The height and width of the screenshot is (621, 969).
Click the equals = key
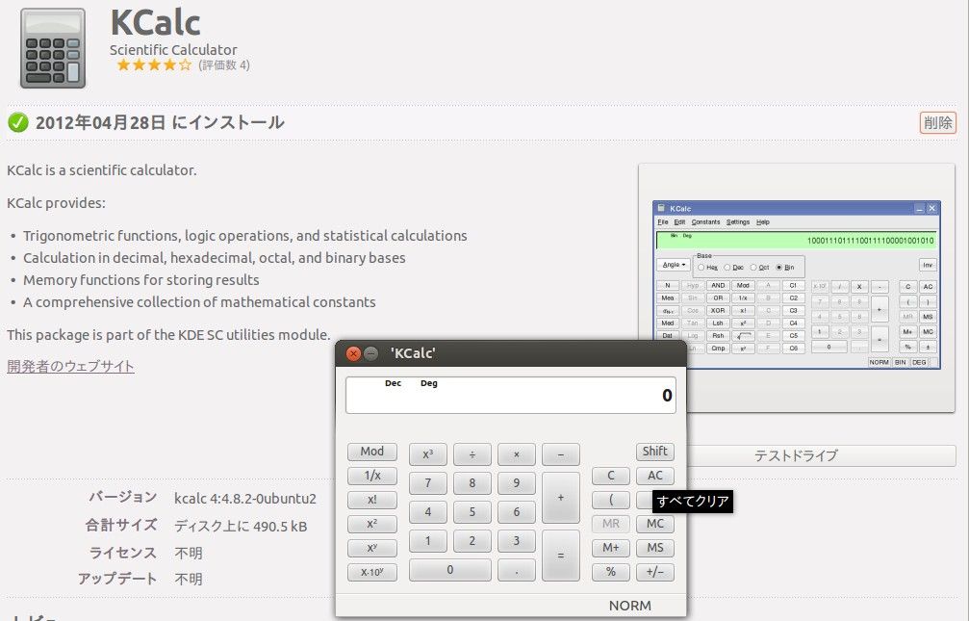560,556
